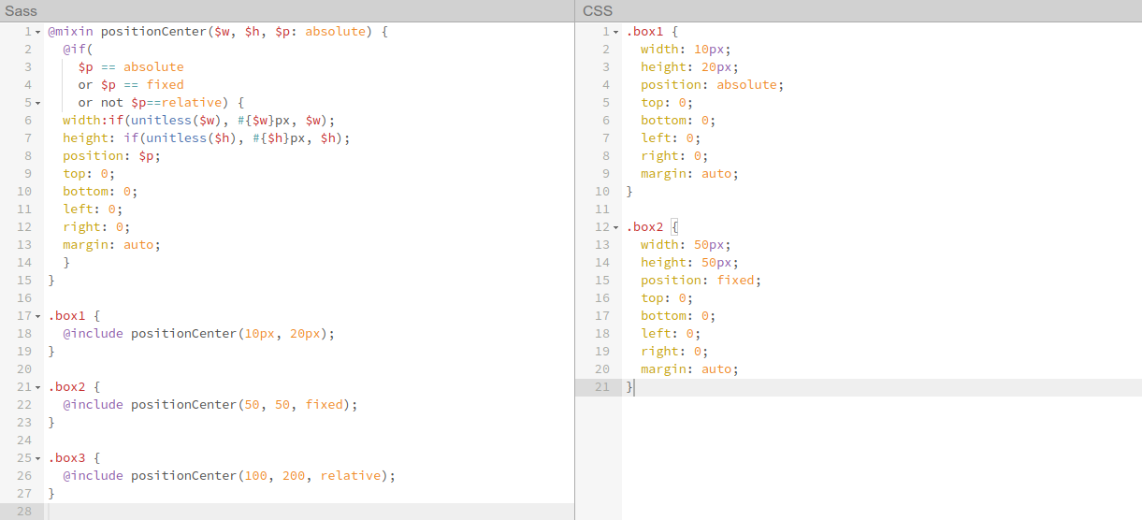Viewport: 1142px width, 520px height.
Task: Click 'positionCenter' in the @mixin declaration
Action: tap(153, 31)
